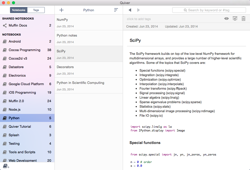This screenshot has width=250, height=170.
Task: Switch to the Tags tab
Action: pyautogui.click(x=36, y=10)
